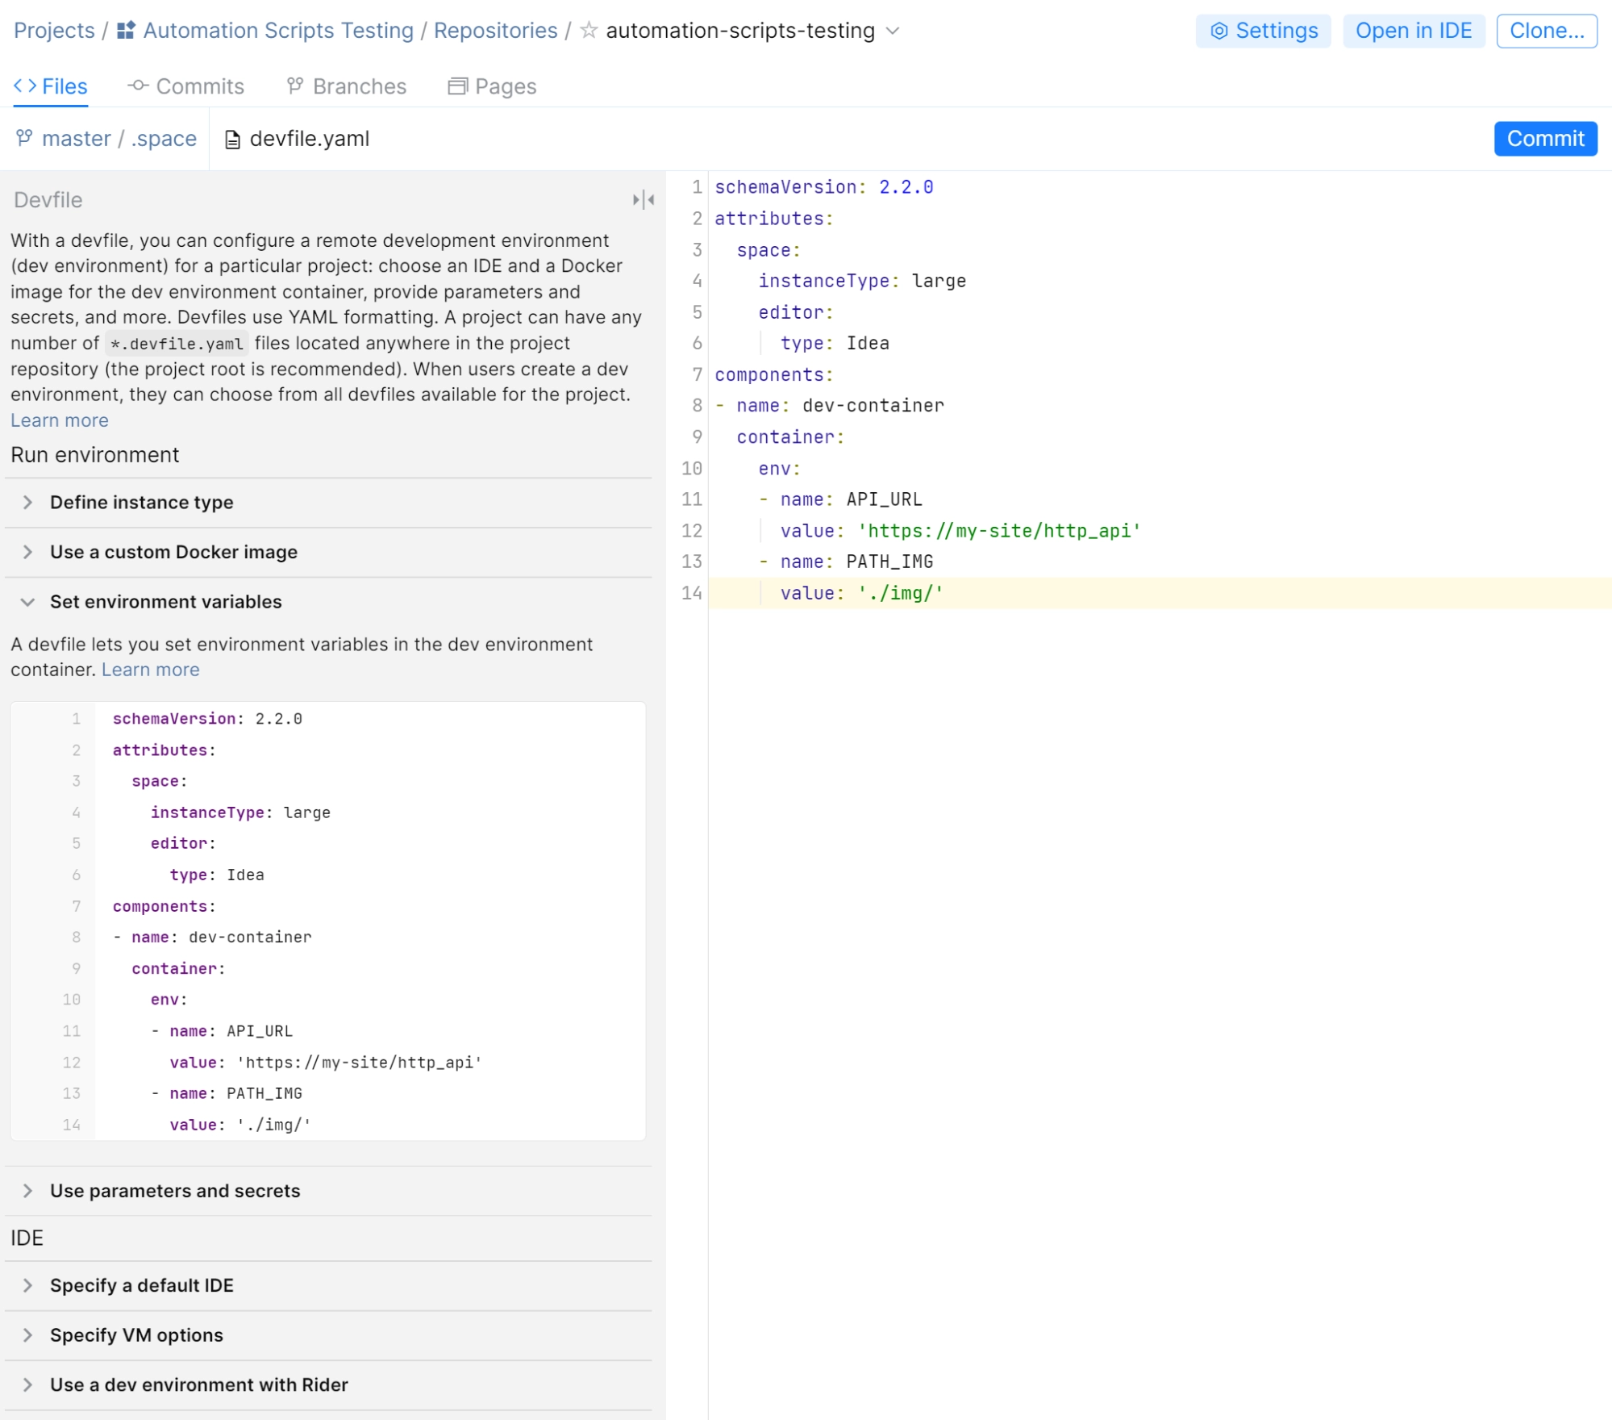Image resolution: width=1612 pixels, height=1420 pixels.
Task: Click the Files code brackets icon
Action: (x=25, y=86)
